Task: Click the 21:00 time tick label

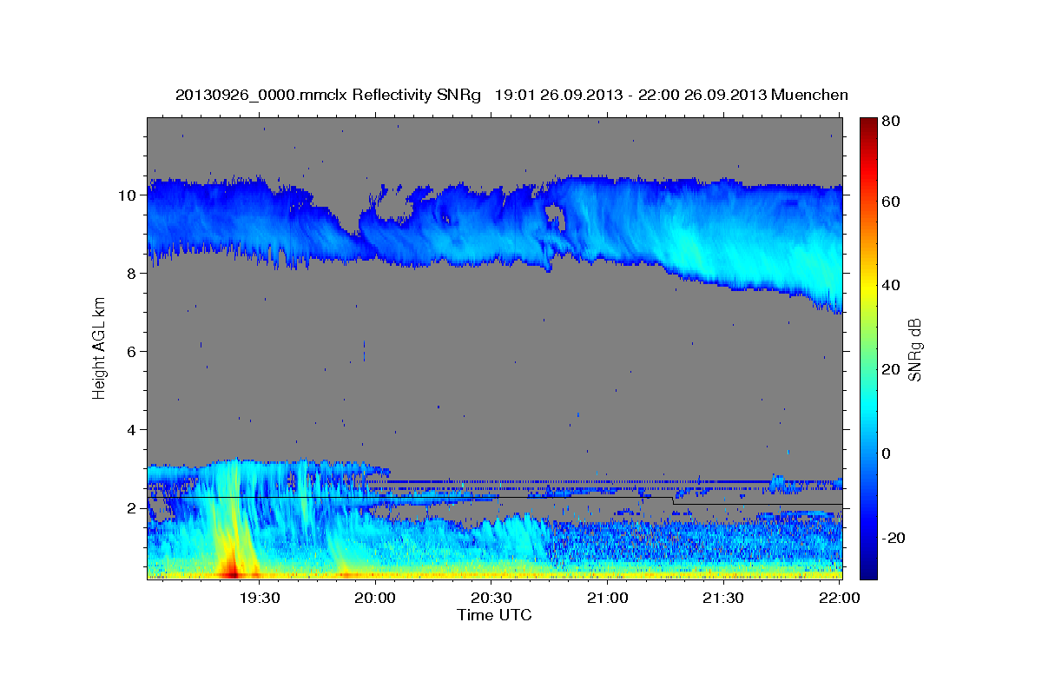Action: point(607,598)
